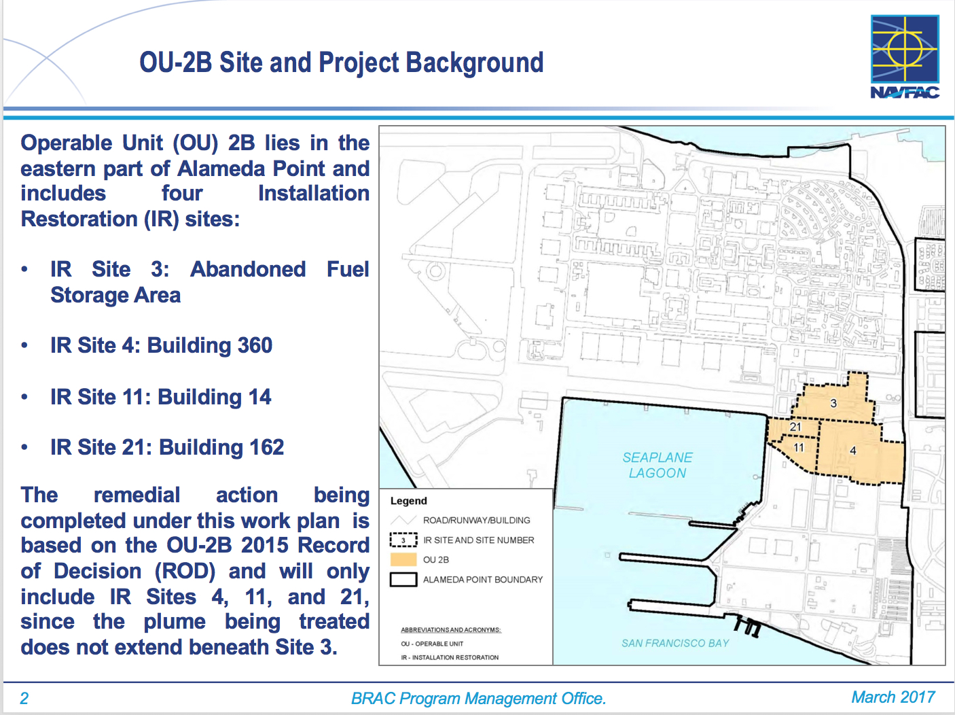Image resolution: width=955 pixels, height=715 pixels.
Task: Click the Abbreviations and Acronyms underlined heading
Action: tap(451, 630)
